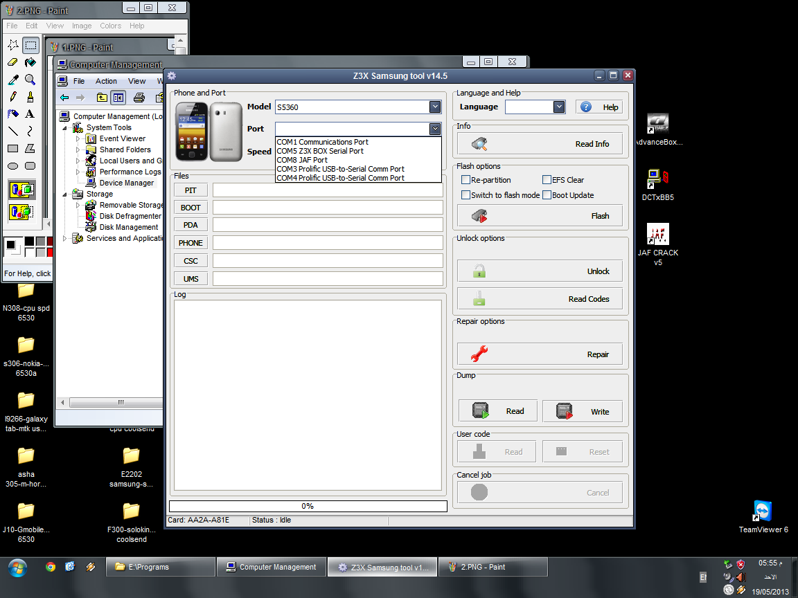Expand the Shared Folders tree node
The height and width of the screenshot is (598, 798).
click(78, 150)
